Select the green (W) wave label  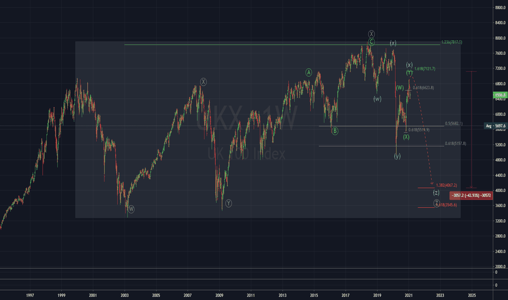click(400, 88)
